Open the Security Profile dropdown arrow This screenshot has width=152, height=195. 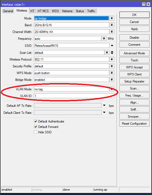112,66
